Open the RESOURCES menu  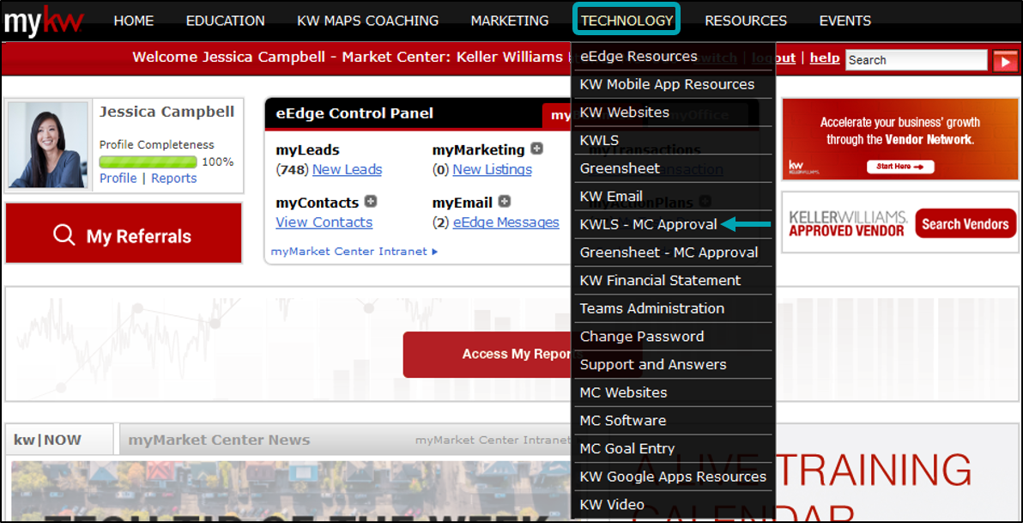click(x=746, y=21)
